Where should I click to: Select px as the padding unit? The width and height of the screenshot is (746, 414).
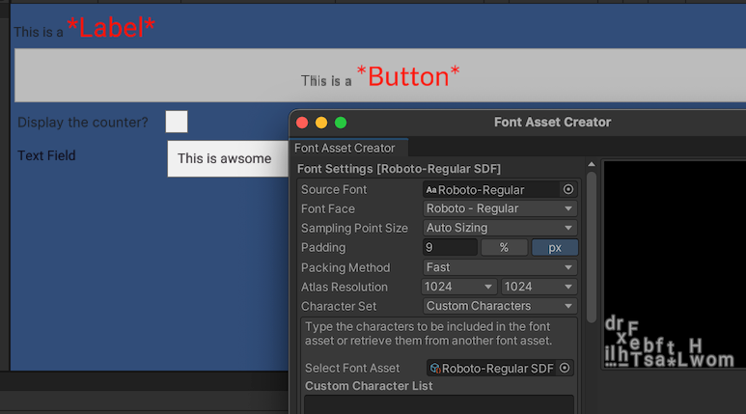coord(555,248)
